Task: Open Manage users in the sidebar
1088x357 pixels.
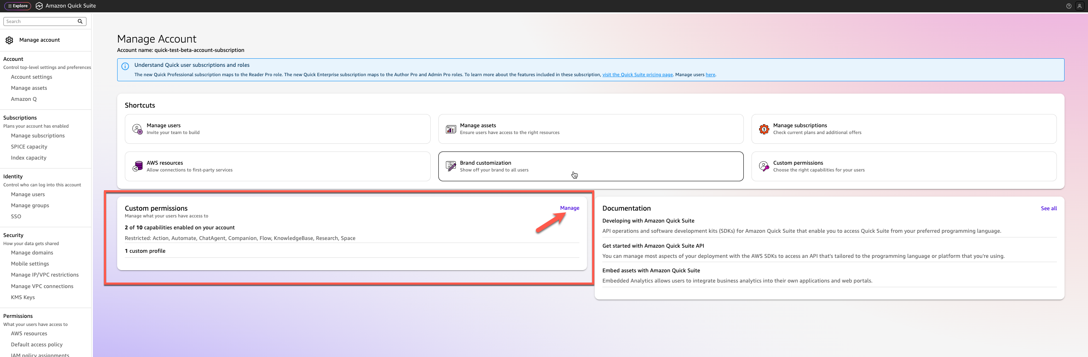Action: [28, 194]
